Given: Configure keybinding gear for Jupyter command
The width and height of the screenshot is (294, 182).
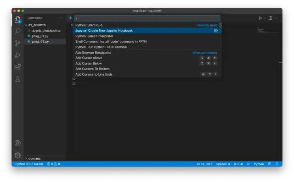Looking at the screenshot, I should click(216, 31).
